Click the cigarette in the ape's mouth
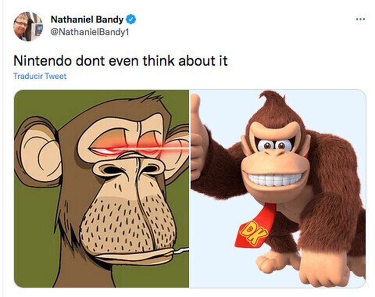 [x=180, y=250]
